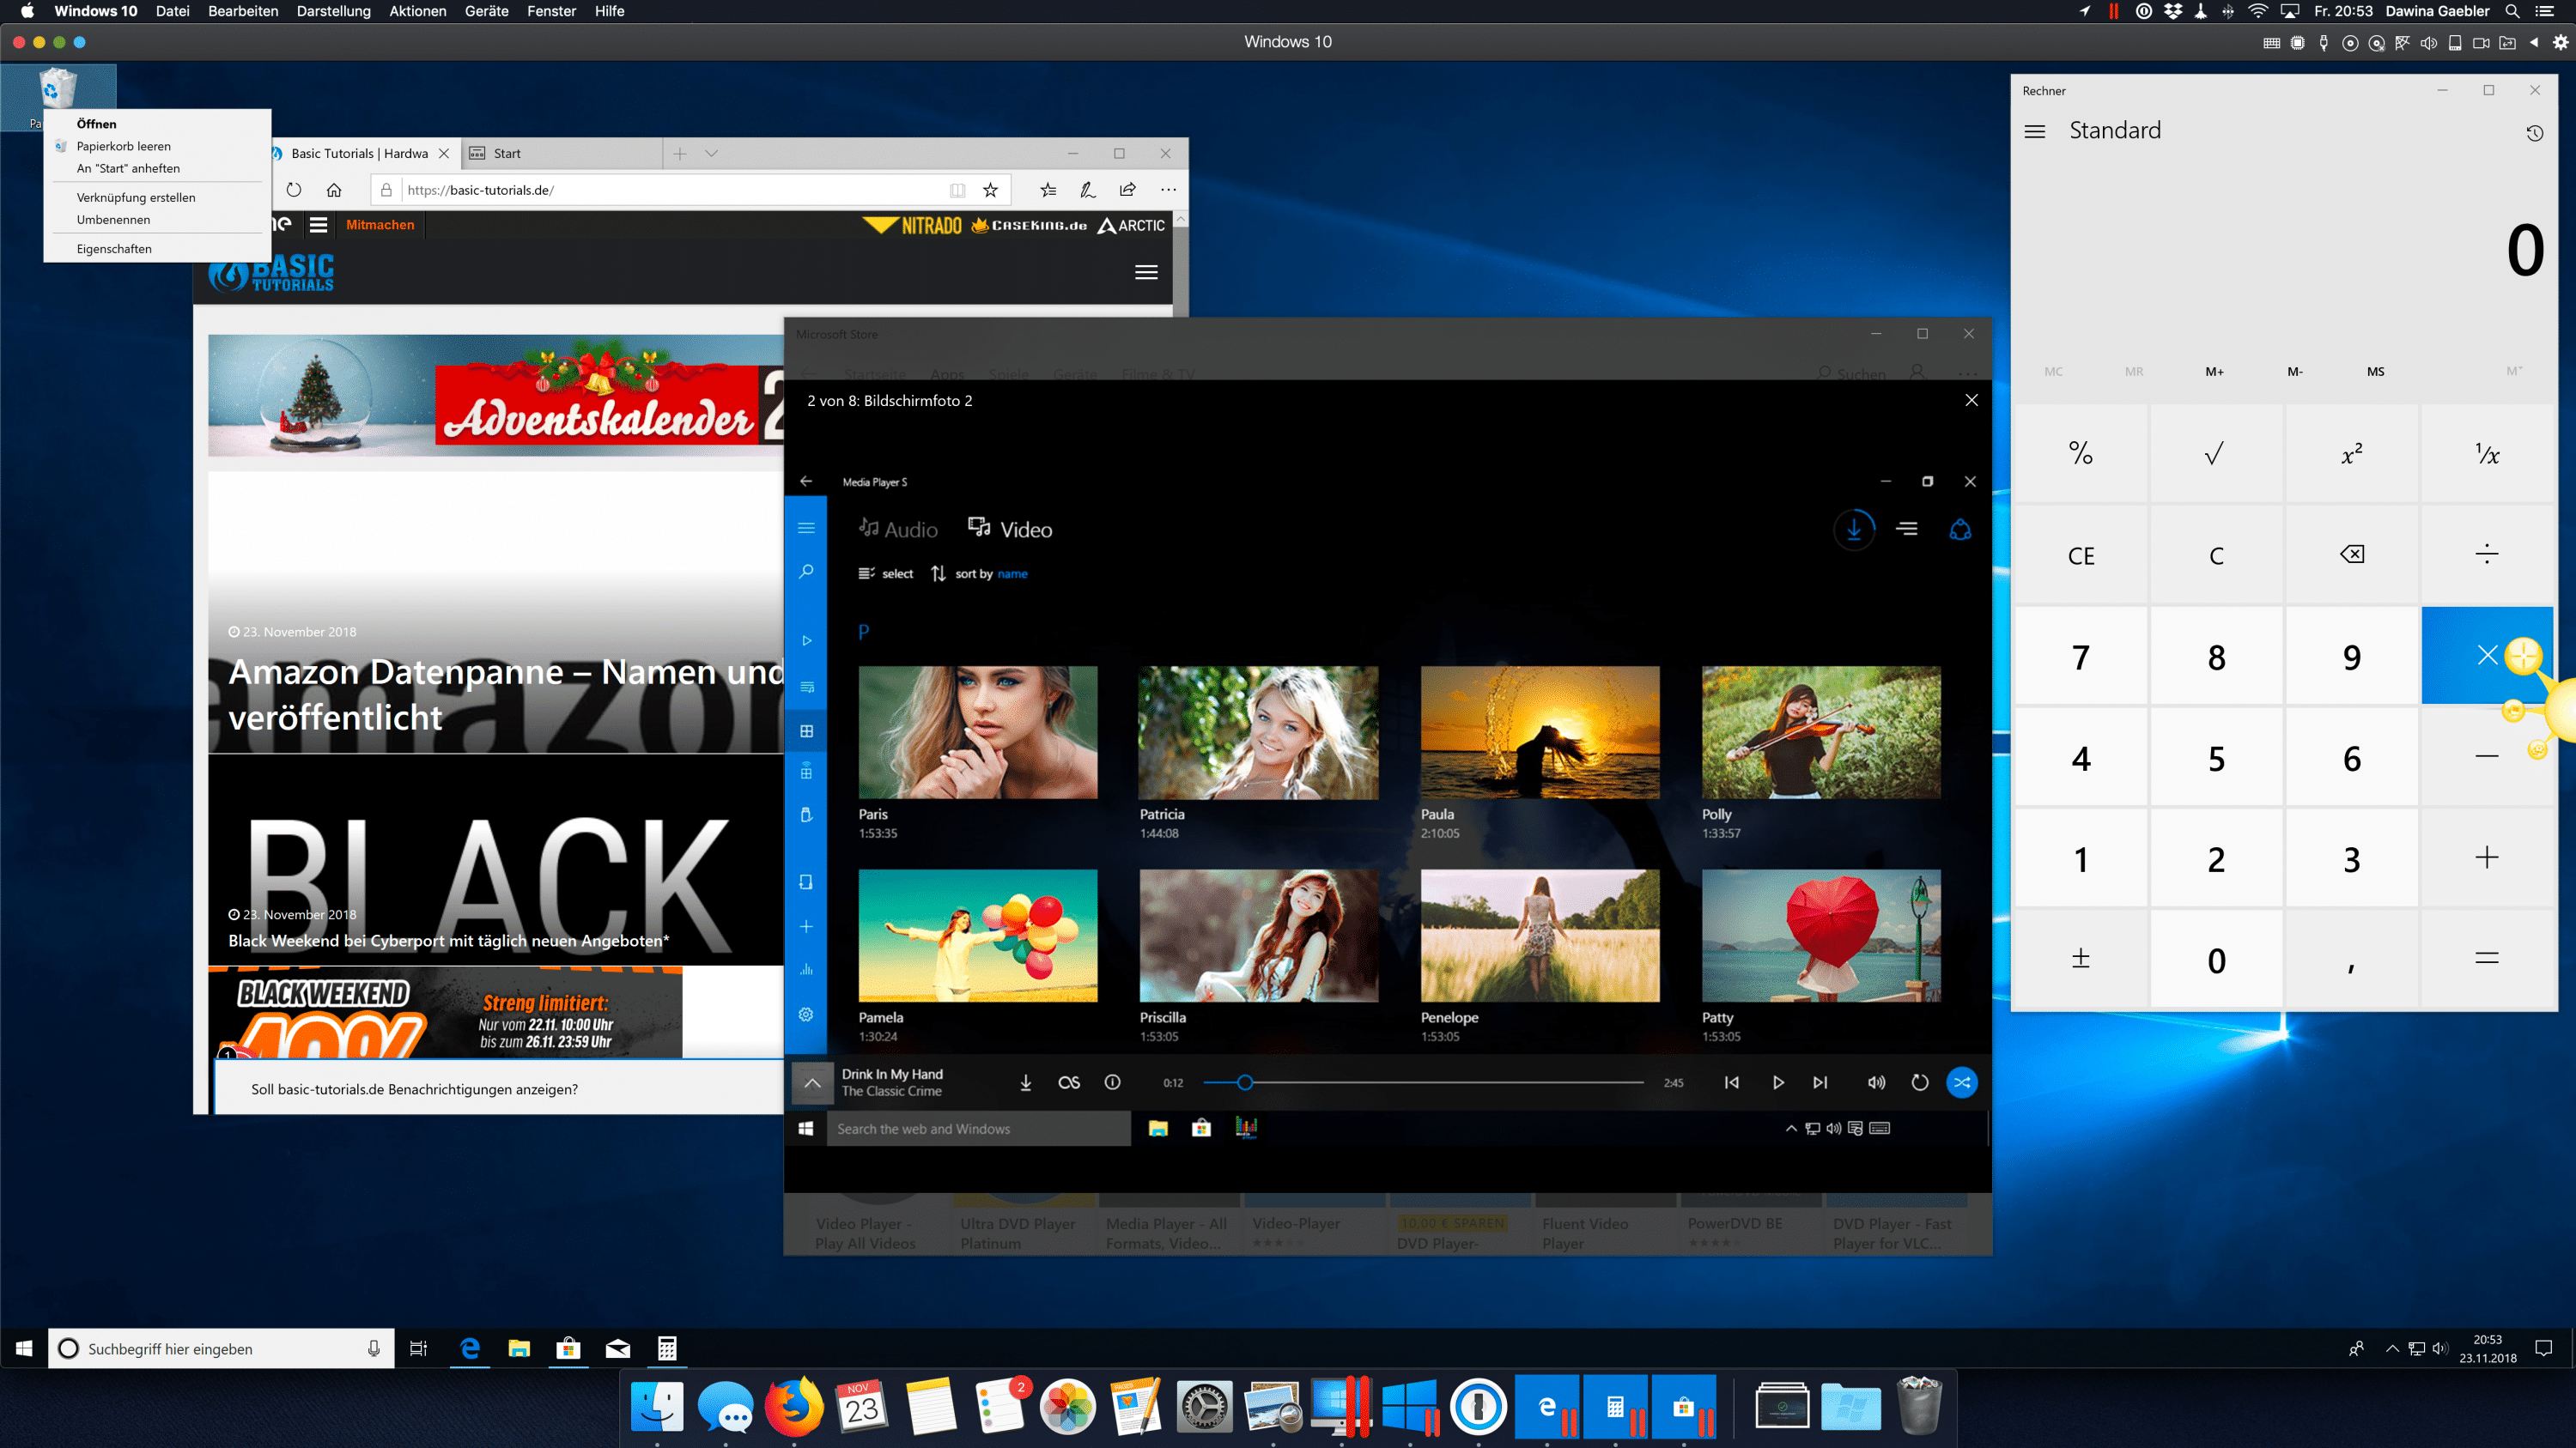Screen dimensions: 2576x1448
Task: Toggle repeat mode in the playback bar
Action: pyautogui.click(x=1919, y=1082)
